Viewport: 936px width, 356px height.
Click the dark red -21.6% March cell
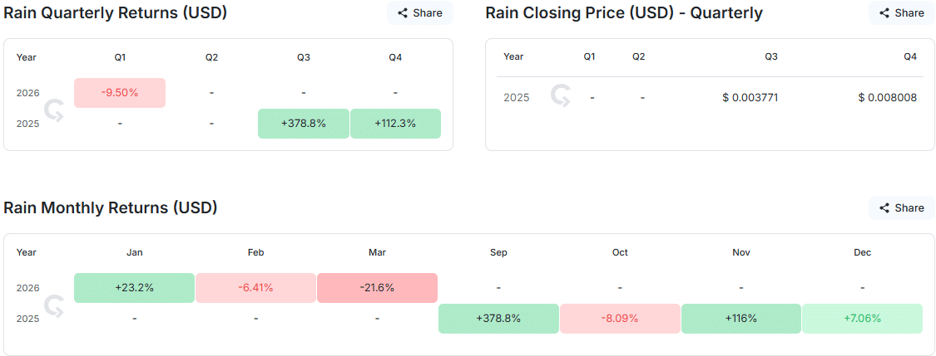click(x=377, y=288)
